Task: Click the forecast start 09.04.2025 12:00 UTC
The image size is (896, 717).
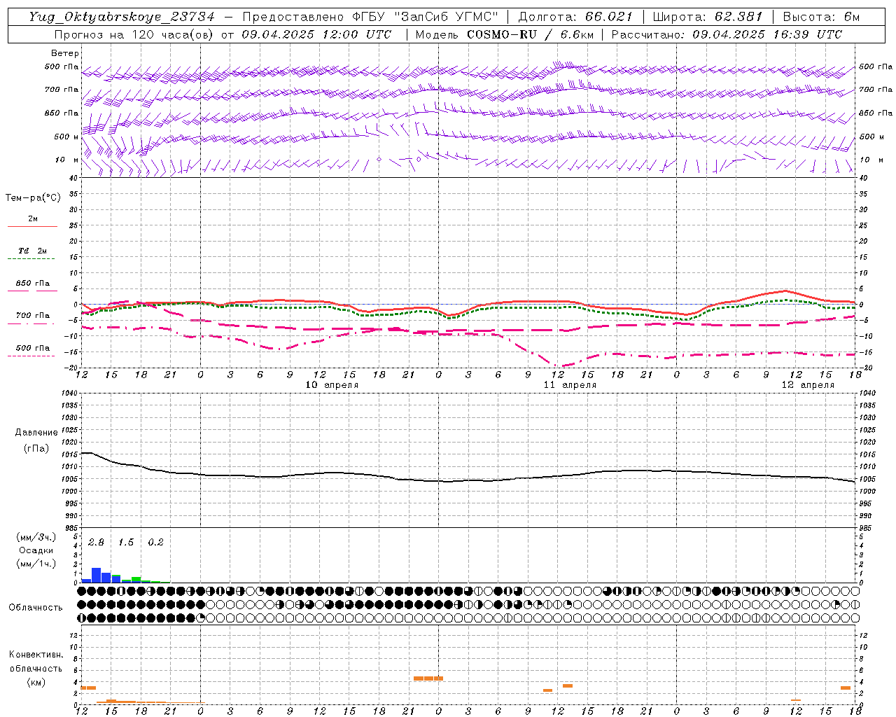Action: point(316,34)
